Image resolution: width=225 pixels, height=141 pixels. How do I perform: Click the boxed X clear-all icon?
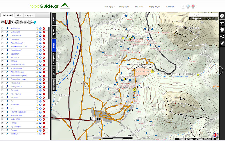click(x=12, y=22)
